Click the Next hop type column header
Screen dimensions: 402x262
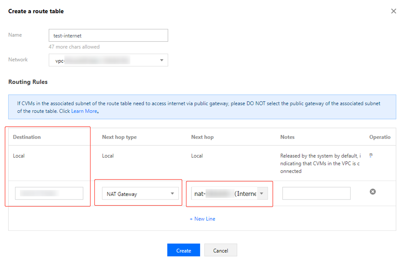(119, 137)
